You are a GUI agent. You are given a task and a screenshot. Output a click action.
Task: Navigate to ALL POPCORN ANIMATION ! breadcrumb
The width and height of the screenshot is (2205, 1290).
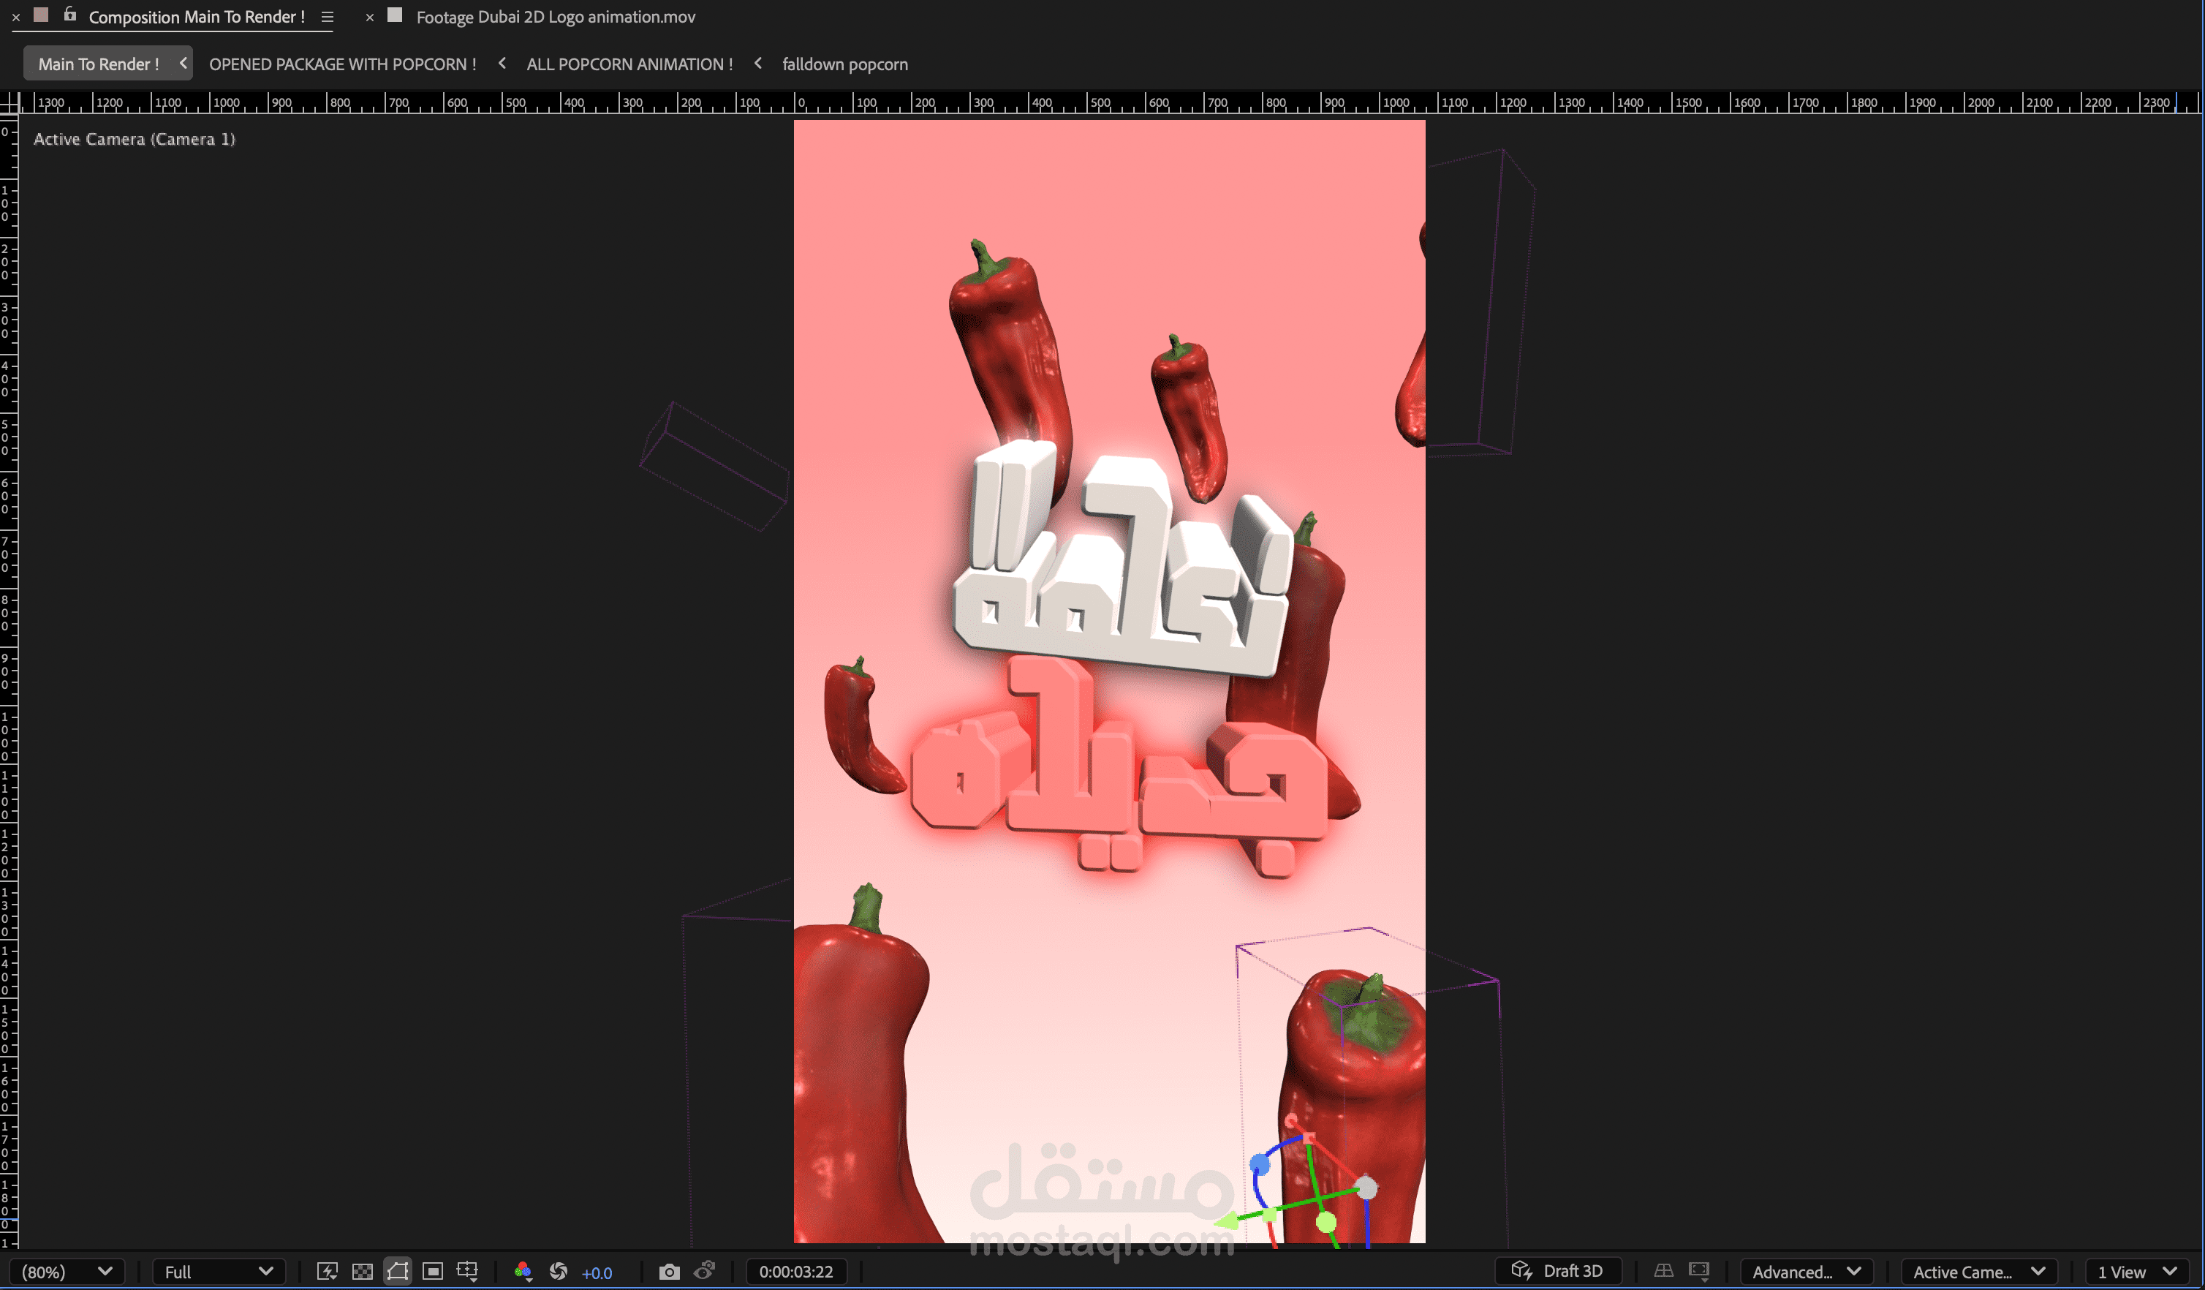pyautogui.click(x=629, y=64)
